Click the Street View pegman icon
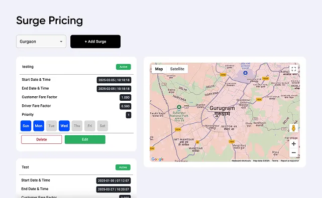This screenshot has width=322, height=198. pyautogui.click(x=294, y=128)
